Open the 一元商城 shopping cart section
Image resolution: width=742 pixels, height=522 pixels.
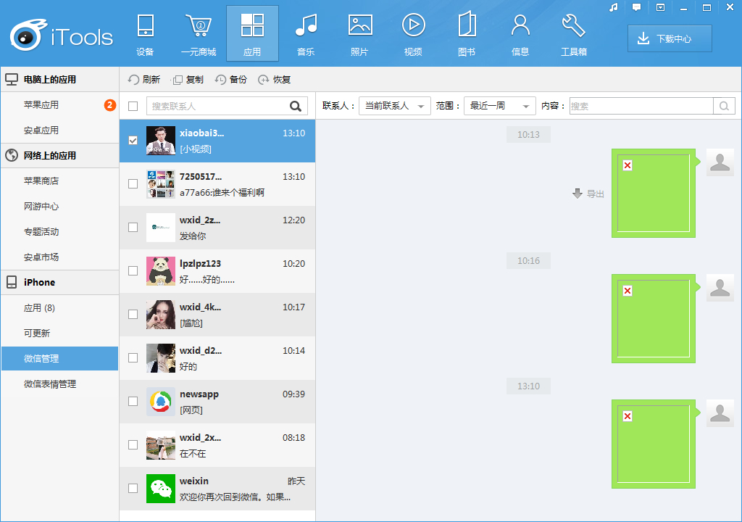click(x=199, y=34)
